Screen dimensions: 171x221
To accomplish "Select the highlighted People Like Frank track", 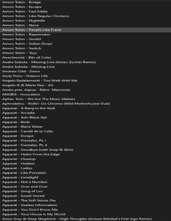I will [x=32, y=30].
